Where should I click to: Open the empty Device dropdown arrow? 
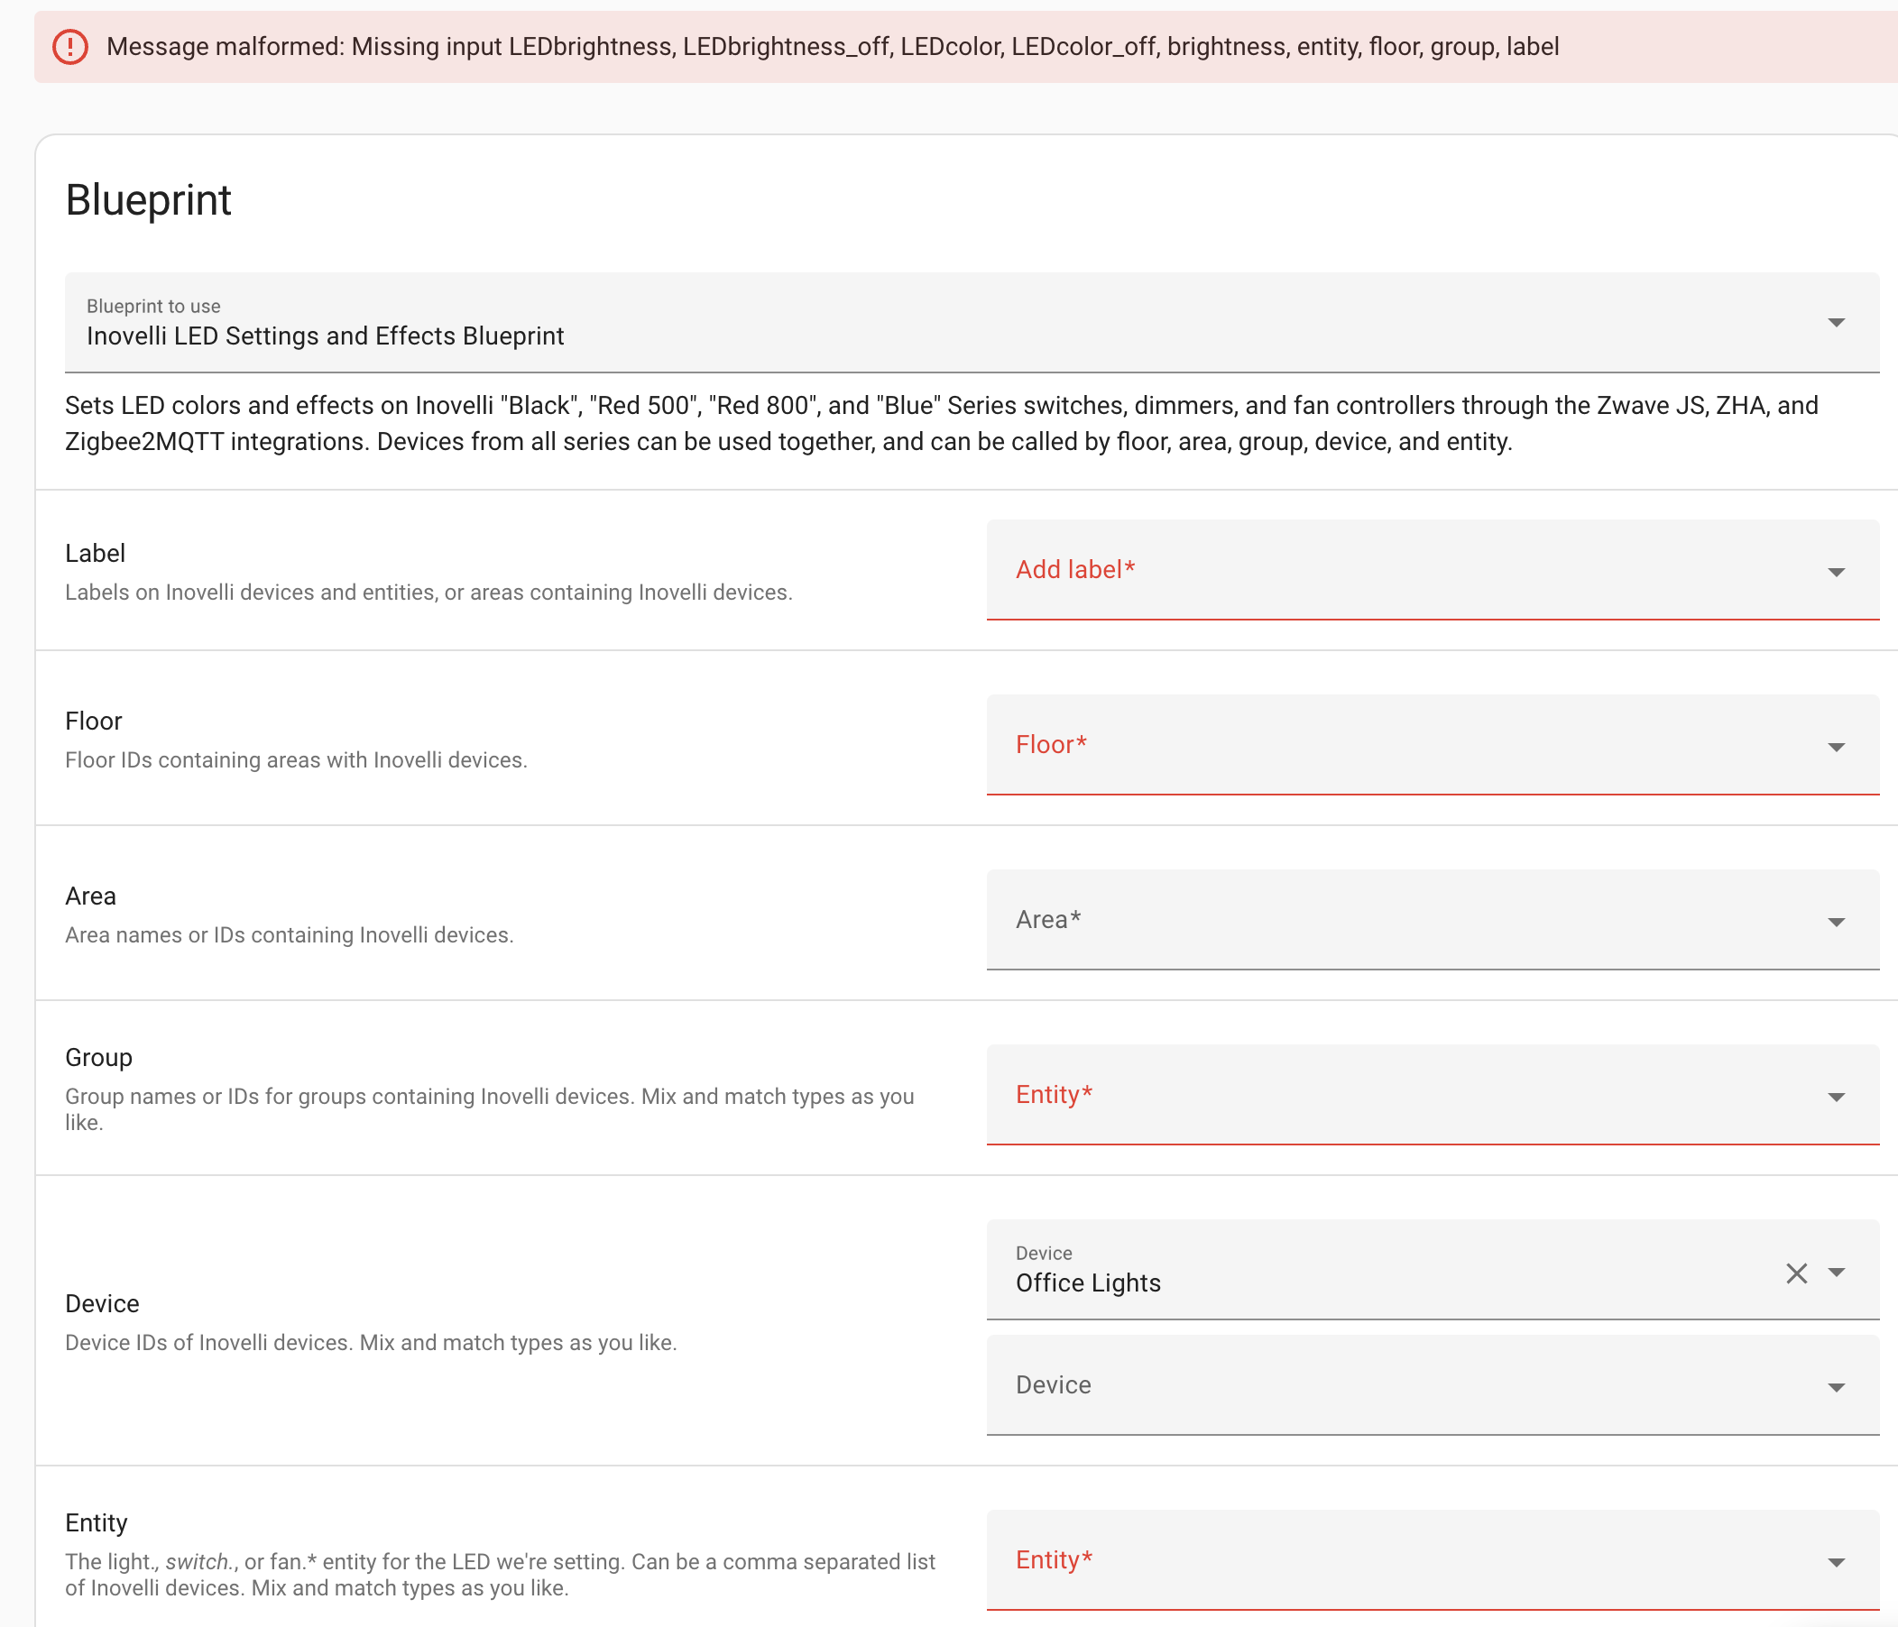[x=1836, y=1388]
